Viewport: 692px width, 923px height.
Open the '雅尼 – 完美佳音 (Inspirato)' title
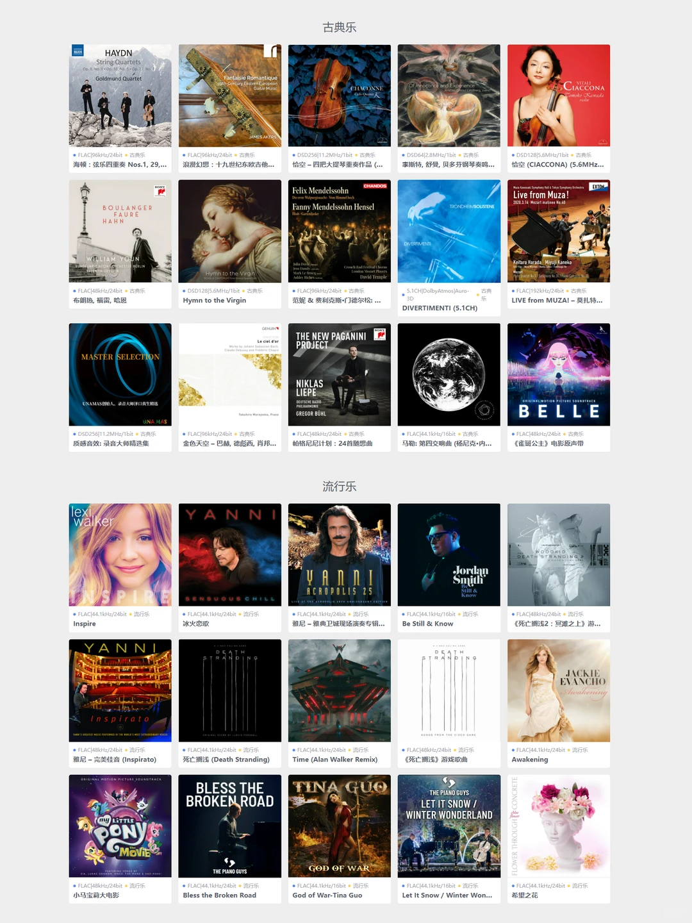(x=115, y=760)
